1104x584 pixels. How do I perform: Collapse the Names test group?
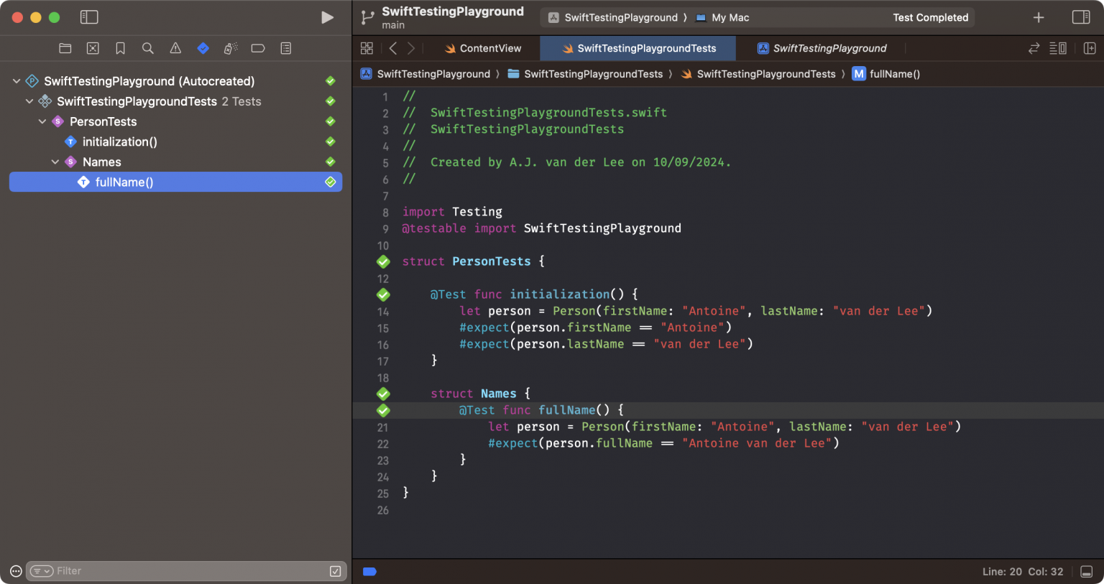point(55,162)
